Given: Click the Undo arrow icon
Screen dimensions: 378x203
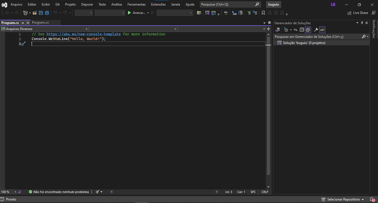Looking at the screenshot, I should 55,13.
